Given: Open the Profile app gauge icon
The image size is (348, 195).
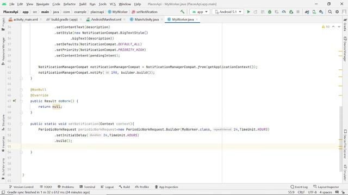Looking at the screenshot, I should point(284,12).
